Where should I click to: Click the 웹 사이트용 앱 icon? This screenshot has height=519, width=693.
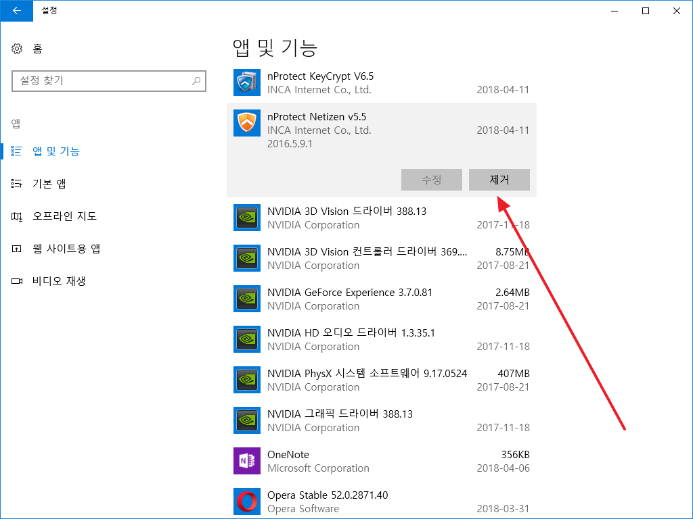[17, 249]
